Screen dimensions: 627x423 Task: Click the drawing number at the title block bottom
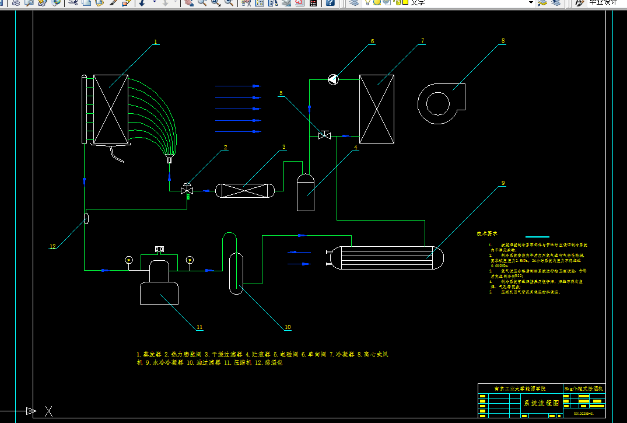(583, 414)
